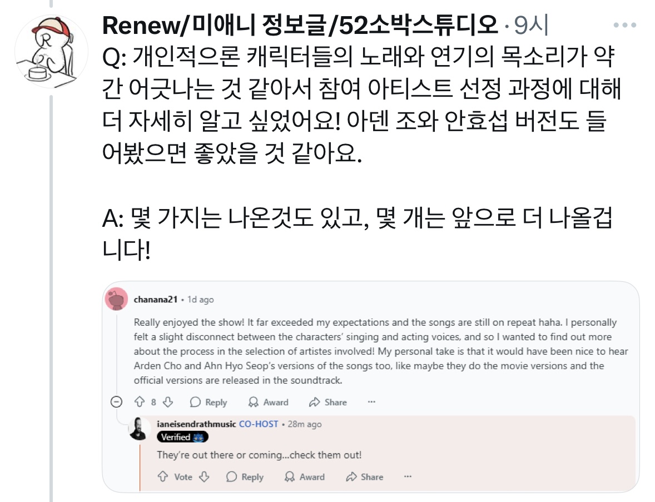Reply to chanana21's comment
655x502 pixels.
(209, 402)
